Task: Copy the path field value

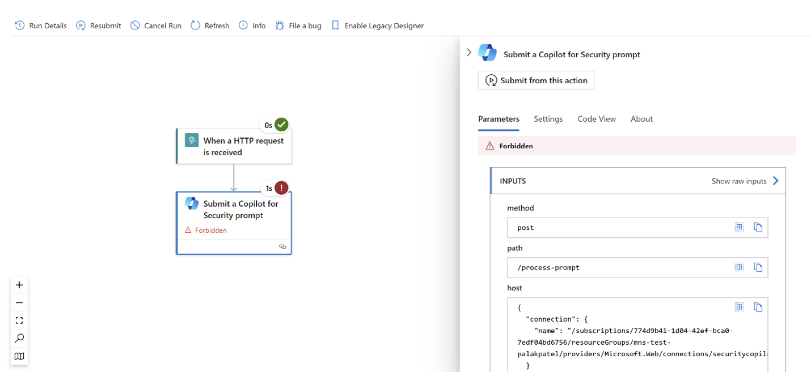Action: click(758, 267)
